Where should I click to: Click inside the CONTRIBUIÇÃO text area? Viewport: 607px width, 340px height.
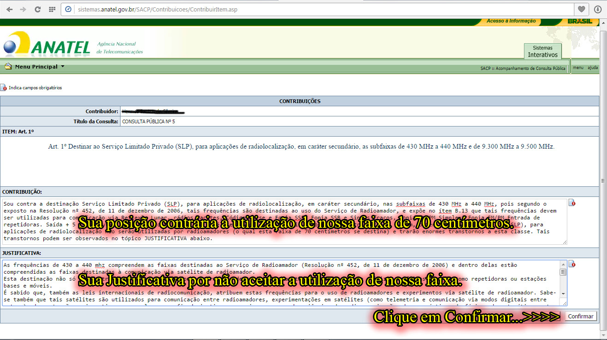tap(284, 221)
